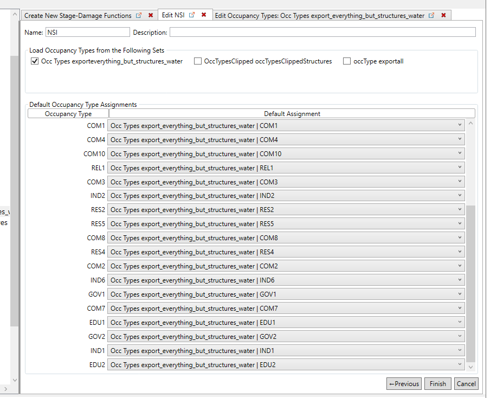Check the occType exportall set
497x398 pixels.
[346, 61]
